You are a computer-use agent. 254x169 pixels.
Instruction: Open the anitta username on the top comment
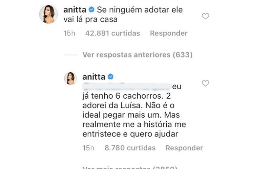tap(75, 10)
